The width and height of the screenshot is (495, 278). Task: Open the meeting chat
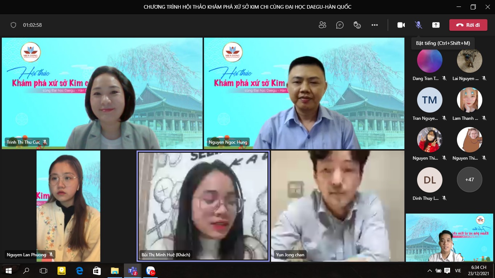pyautogui.click(x=340, y=25)
